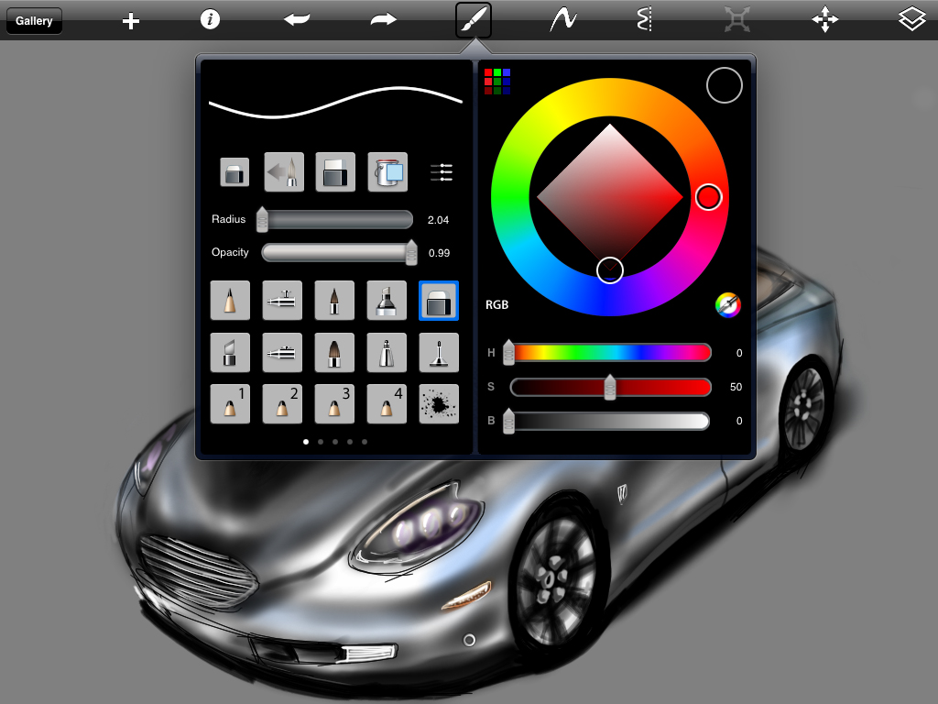Toggle the brush panel via paintbrush icon
Image resolution: width=938 pixels, height=704 pixels.
coord(474,19)
